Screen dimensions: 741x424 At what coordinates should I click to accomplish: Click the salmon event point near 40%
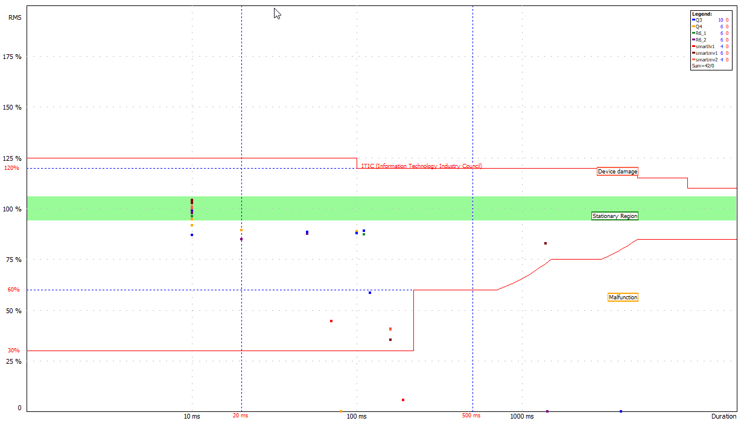point(390,329)
